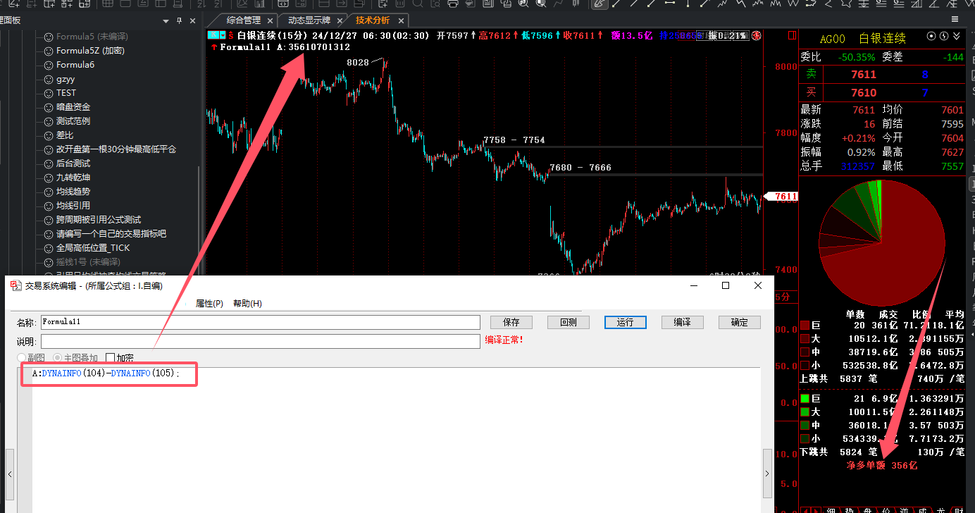Click the right-pointing scroll arrow beside editor
Screen dimensions: 975x513
click(767, 474)
